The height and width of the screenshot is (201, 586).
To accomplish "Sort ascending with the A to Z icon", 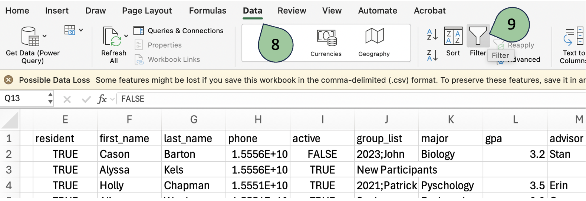I will (x=432, y=35).
